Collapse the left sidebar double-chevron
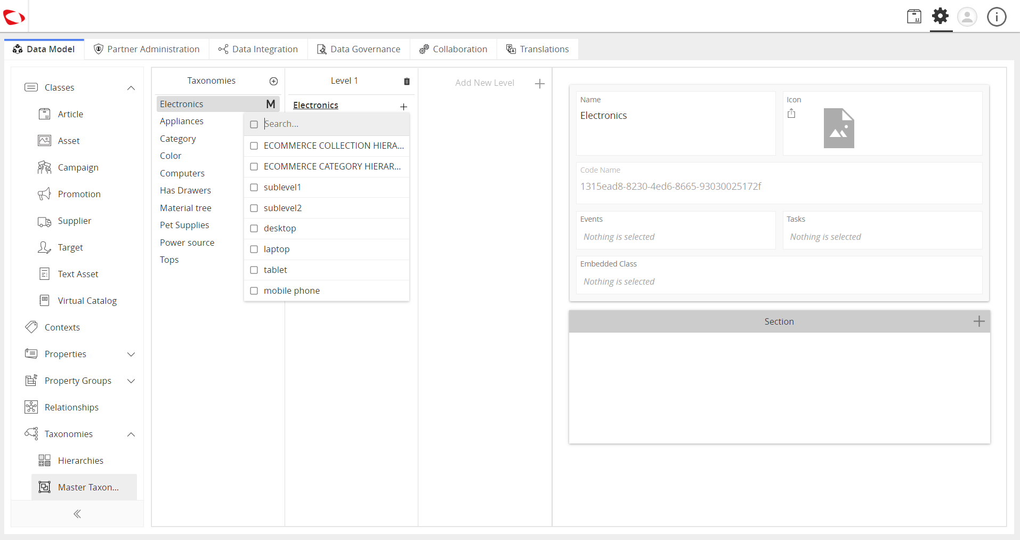The image size is (1020, 540). [x=77, y=514]
